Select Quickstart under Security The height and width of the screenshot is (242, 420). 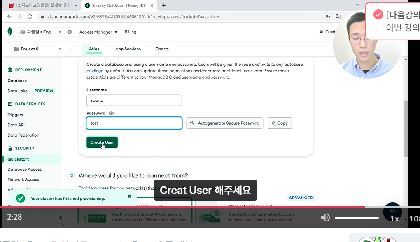click(32, 159)
